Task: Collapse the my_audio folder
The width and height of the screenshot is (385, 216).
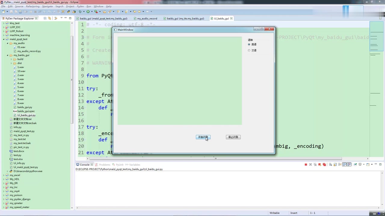Action: point(8,43)
